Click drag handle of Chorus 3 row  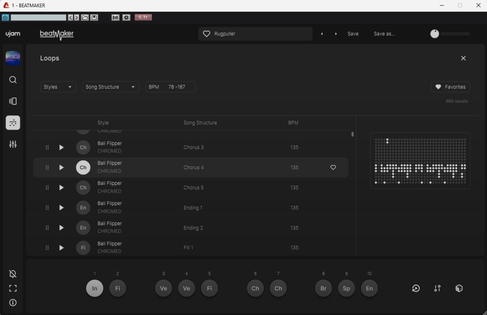tap(47, 147)
